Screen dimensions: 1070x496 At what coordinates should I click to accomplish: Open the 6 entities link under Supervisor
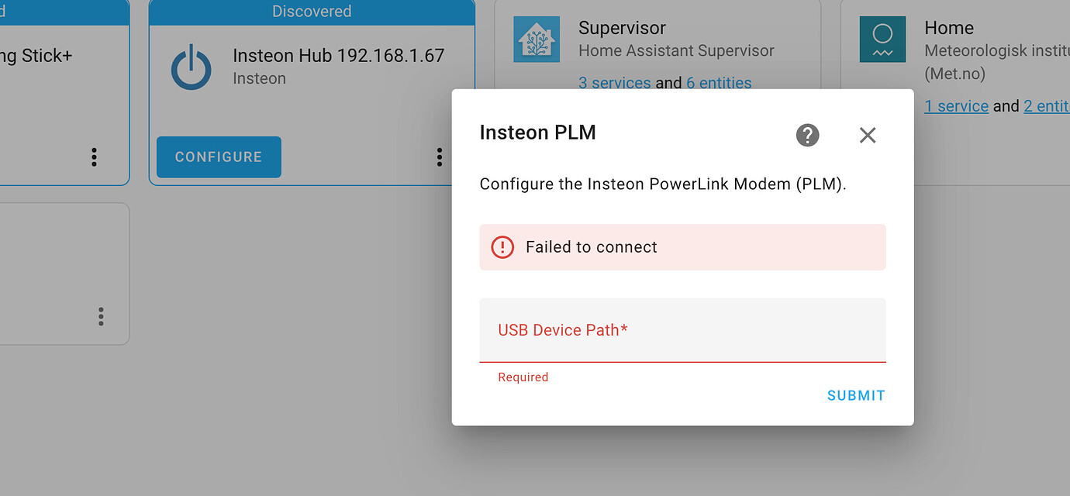(719, 82)
